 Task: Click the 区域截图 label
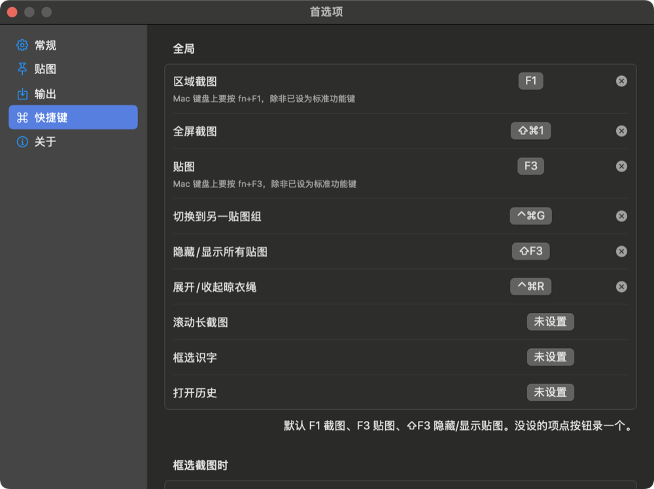click(x=195, y=81)
